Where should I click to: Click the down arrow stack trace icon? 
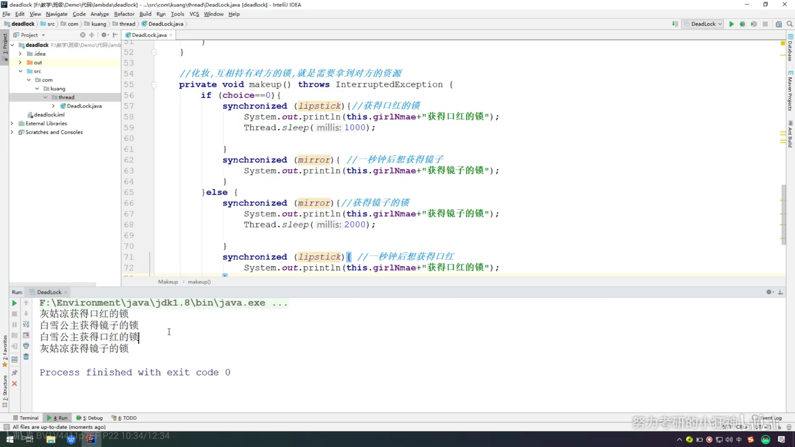tap(26, 314)
